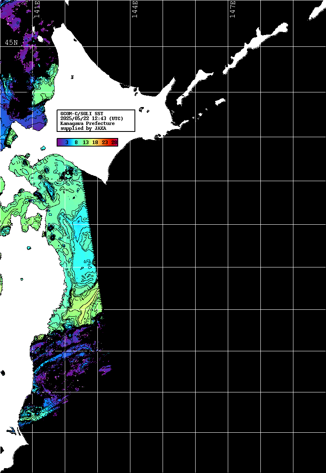Click the "GCOM-C/SGLI SST" title text
Viewport: 326px width, 473px height.
(82, 114)
